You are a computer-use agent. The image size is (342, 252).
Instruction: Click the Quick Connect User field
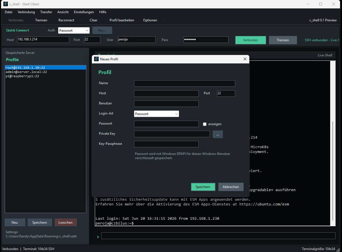click(137, 40)
